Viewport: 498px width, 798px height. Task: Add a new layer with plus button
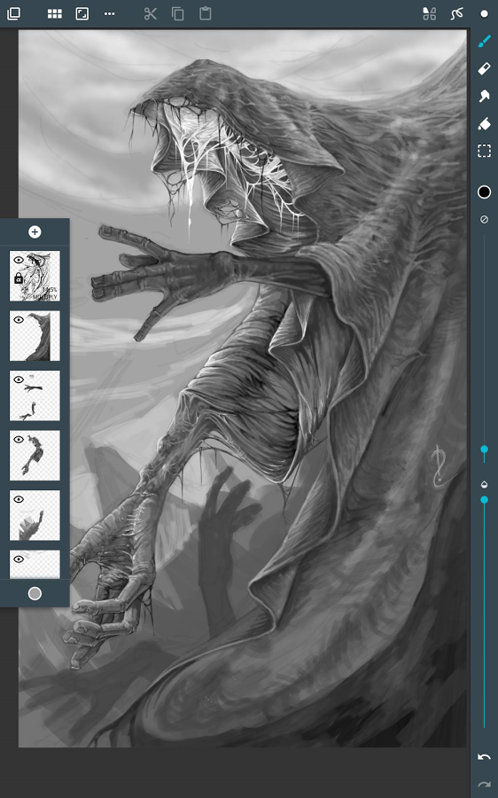tap(35, 232)
